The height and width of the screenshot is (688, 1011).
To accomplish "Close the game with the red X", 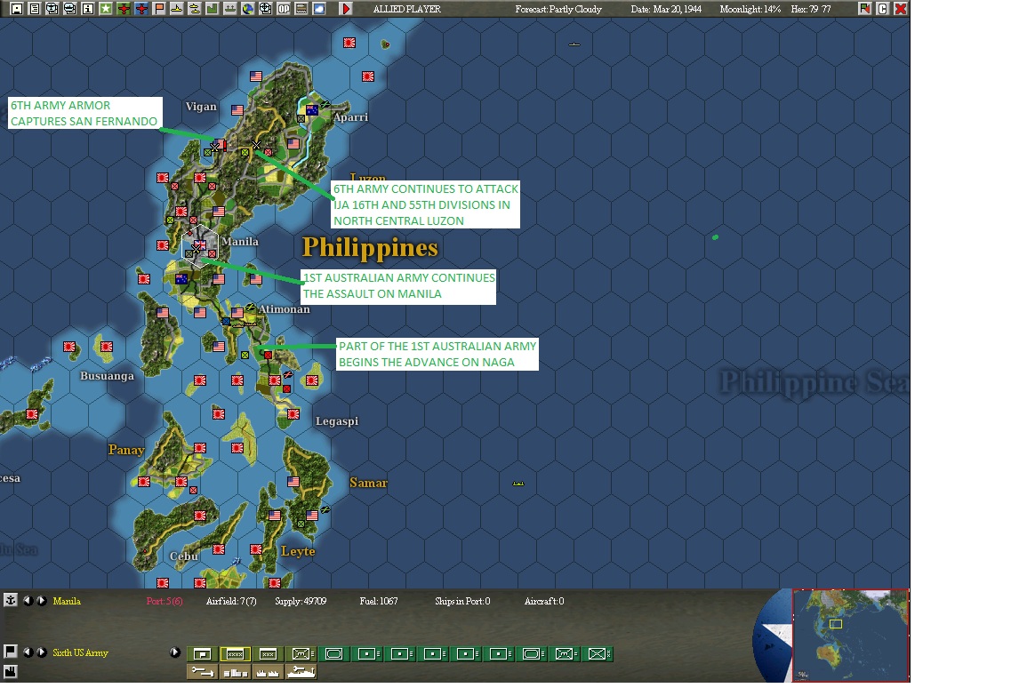I will pos(901,8).
